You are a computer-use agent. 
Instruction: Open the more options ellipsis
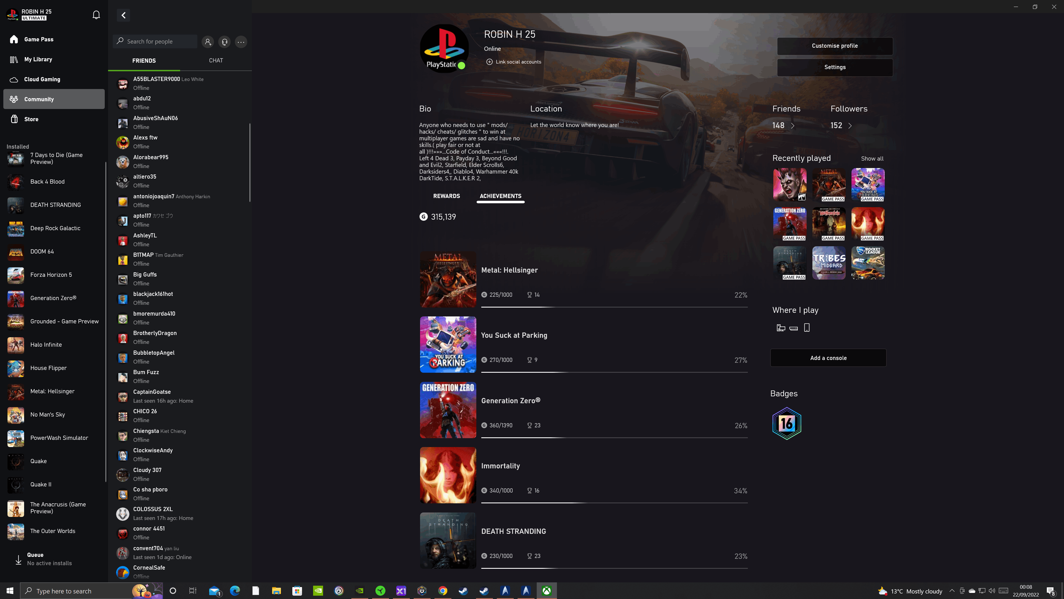click(241, 42)
